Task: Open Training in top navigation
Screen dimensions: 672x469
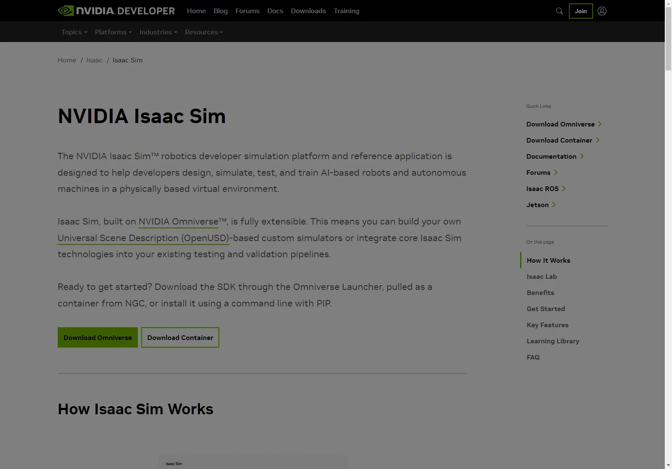Action: (x=346, y=11)
